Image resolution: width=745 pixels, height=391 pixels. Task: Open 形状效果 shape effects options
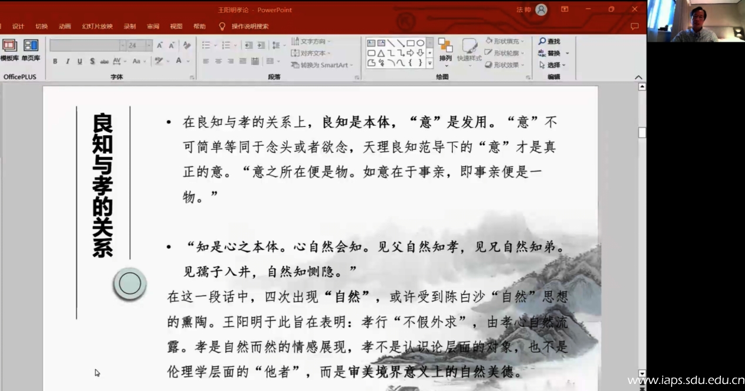pyautogui.click(x=504, y=65)
